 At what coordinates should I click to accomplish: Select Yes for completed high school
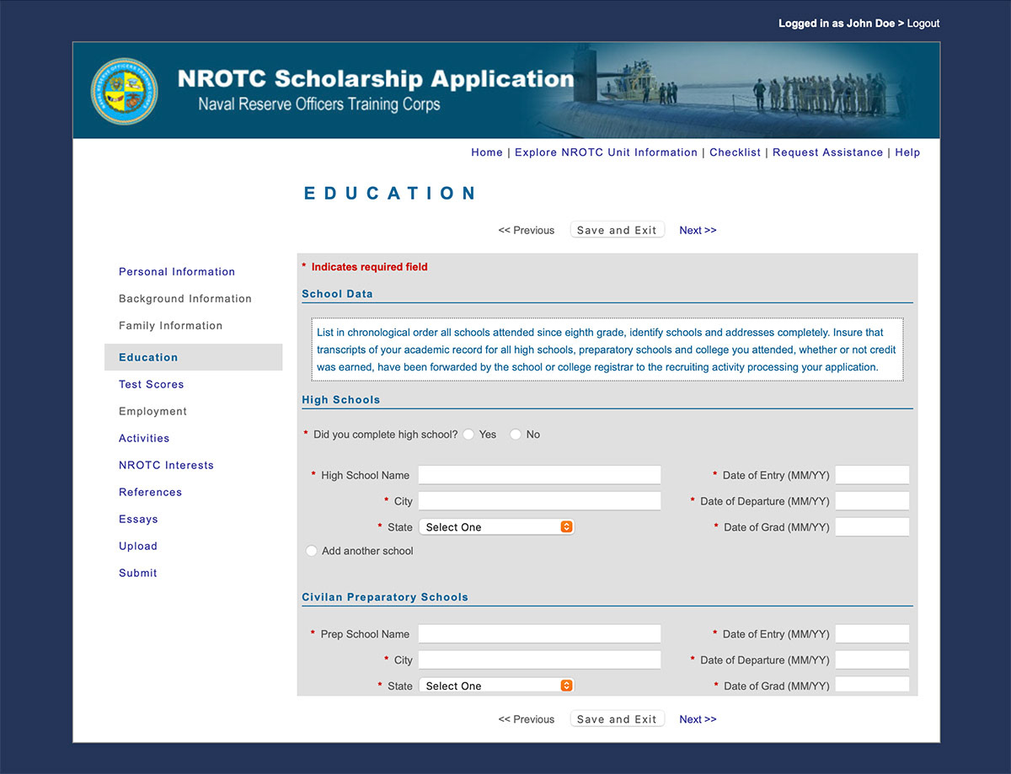(468, 434)
